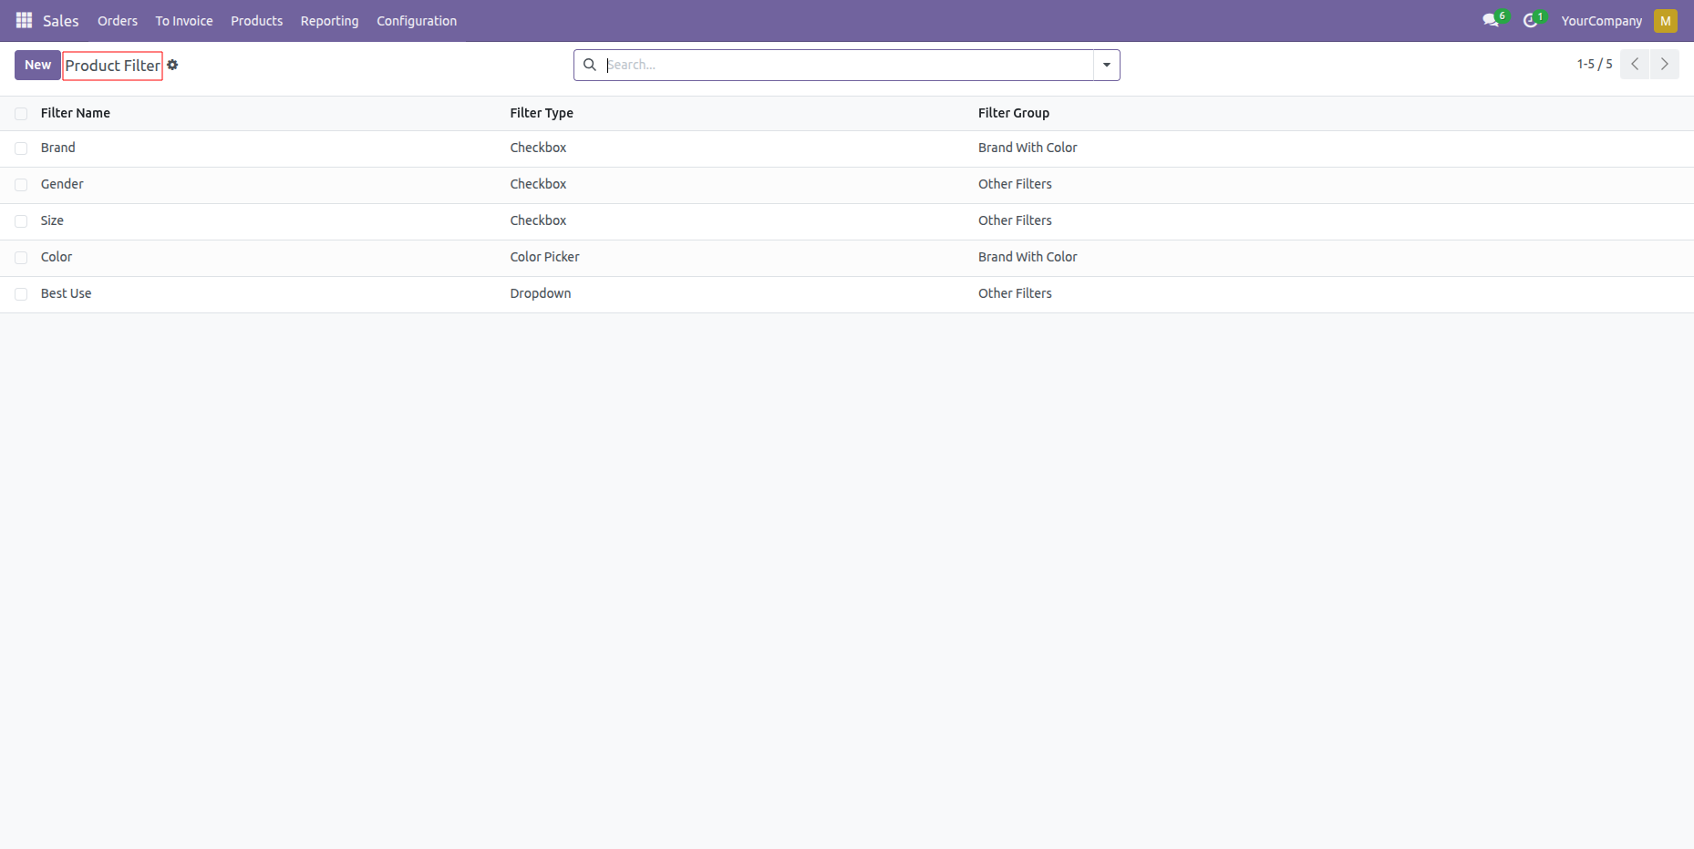Click Dropdown filter type cell

click(541, 293)
